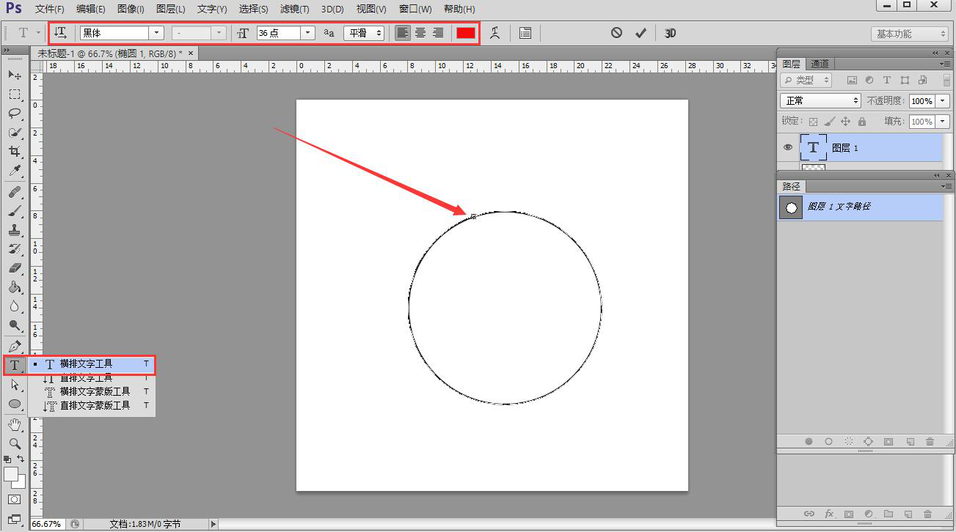Click the Type tool in the toolbox
The height and width of the screenshot is (532, 956).
point(14,365)
